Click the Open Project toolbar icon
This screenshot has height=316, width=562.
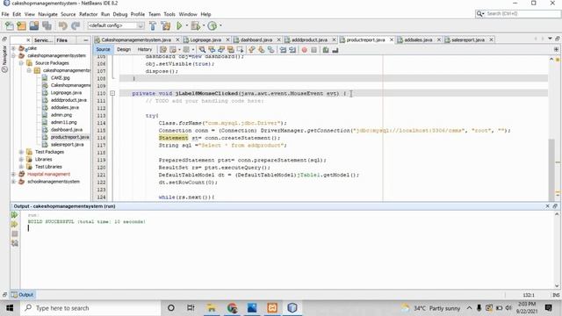coord(34,25)
